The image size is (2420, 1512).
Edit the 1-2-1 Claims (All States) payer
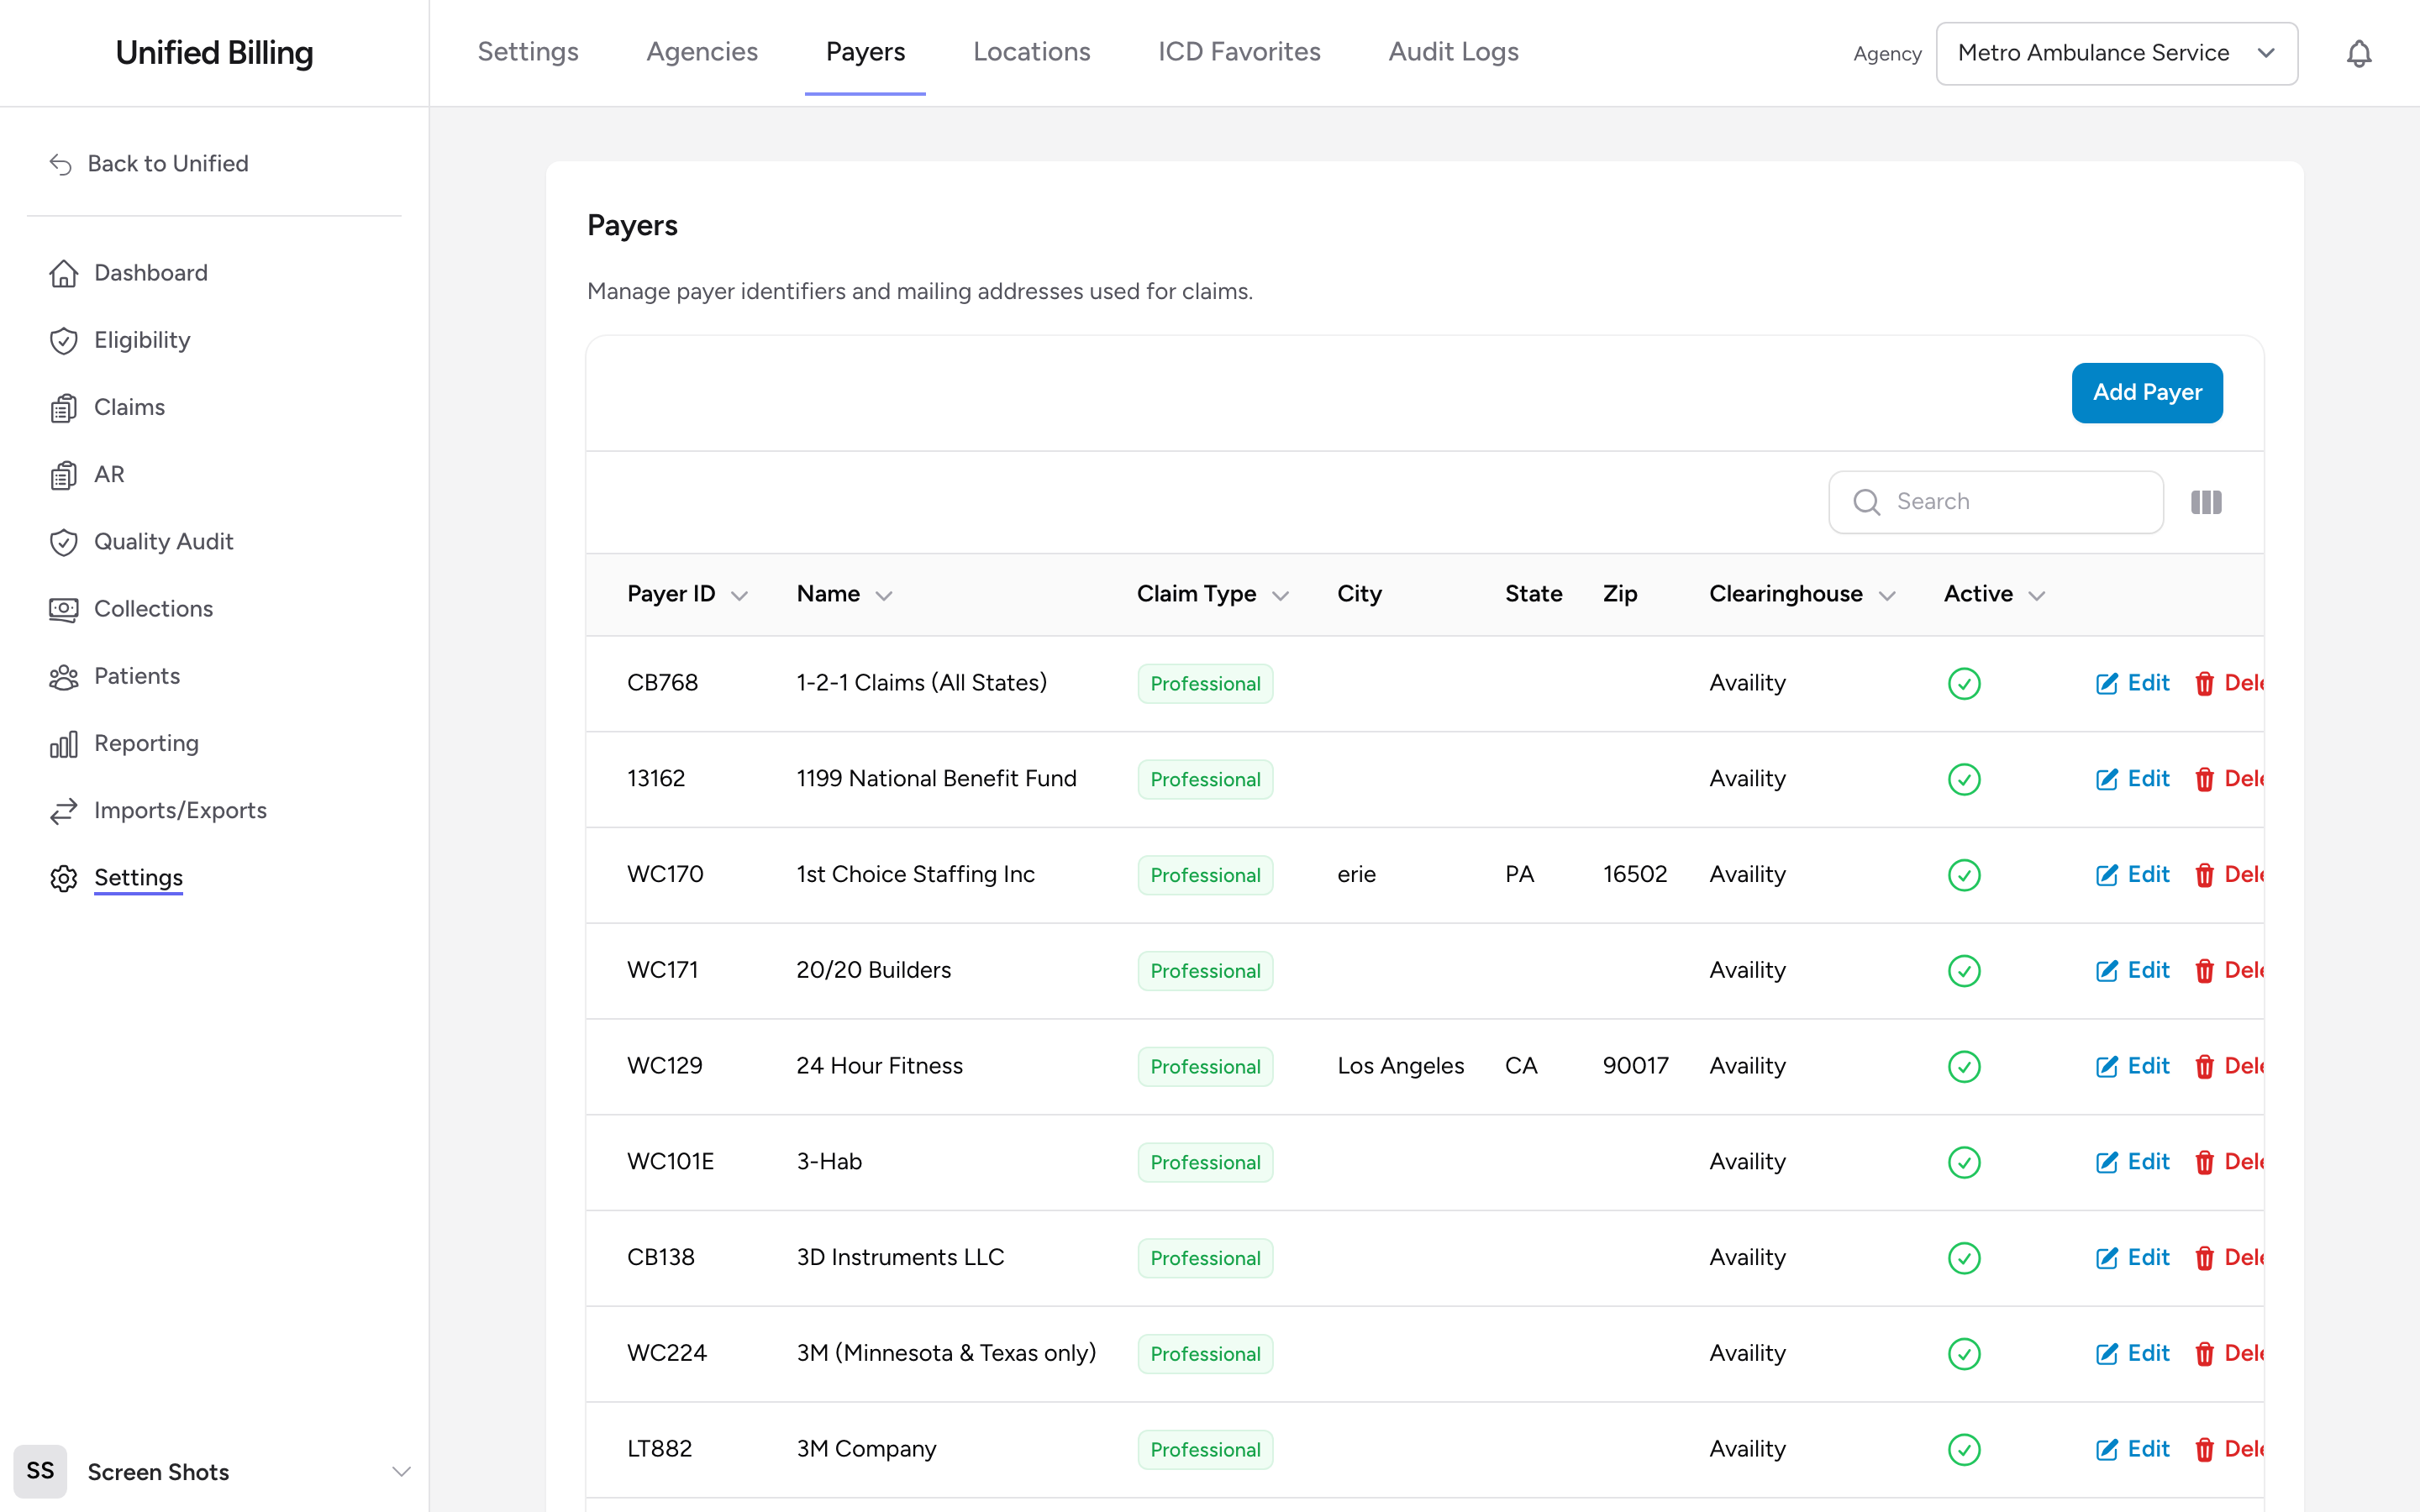coord(2132,683)
